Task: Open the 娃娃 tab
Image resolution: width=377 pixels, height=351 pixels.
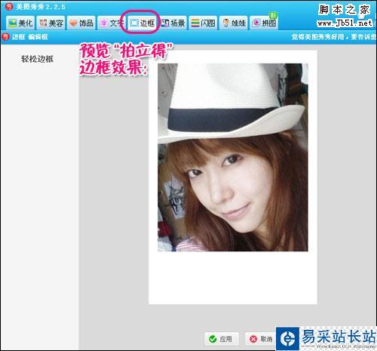Action: click(234, 23)
